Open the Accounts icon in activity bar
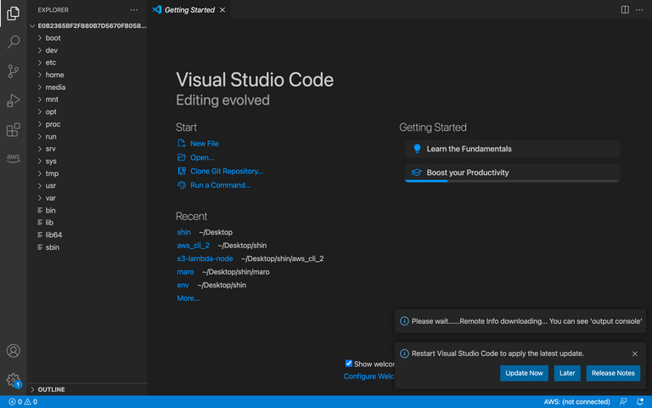 click(x=13, y=351)
